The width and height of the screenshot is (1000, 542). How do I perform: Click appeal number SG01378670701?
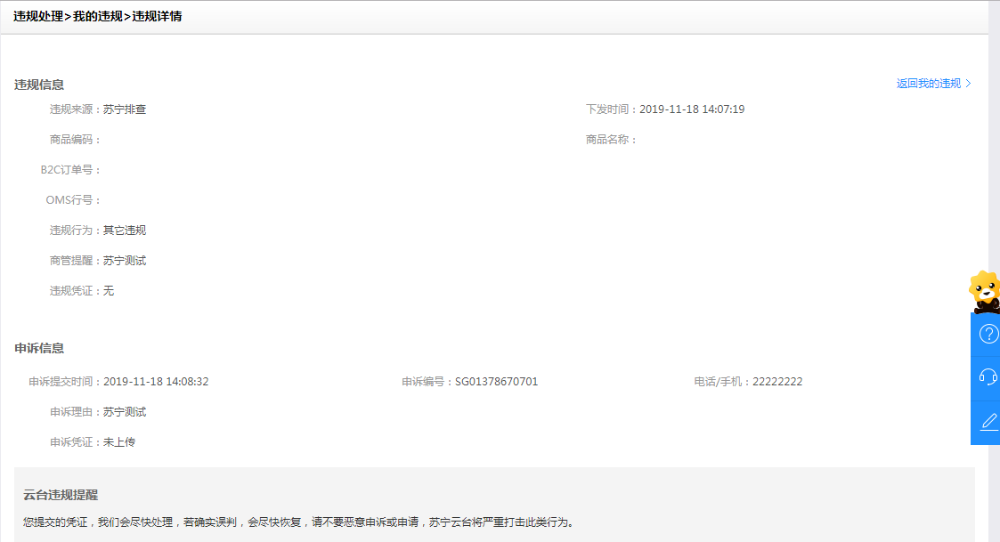(x=496, y=382)
